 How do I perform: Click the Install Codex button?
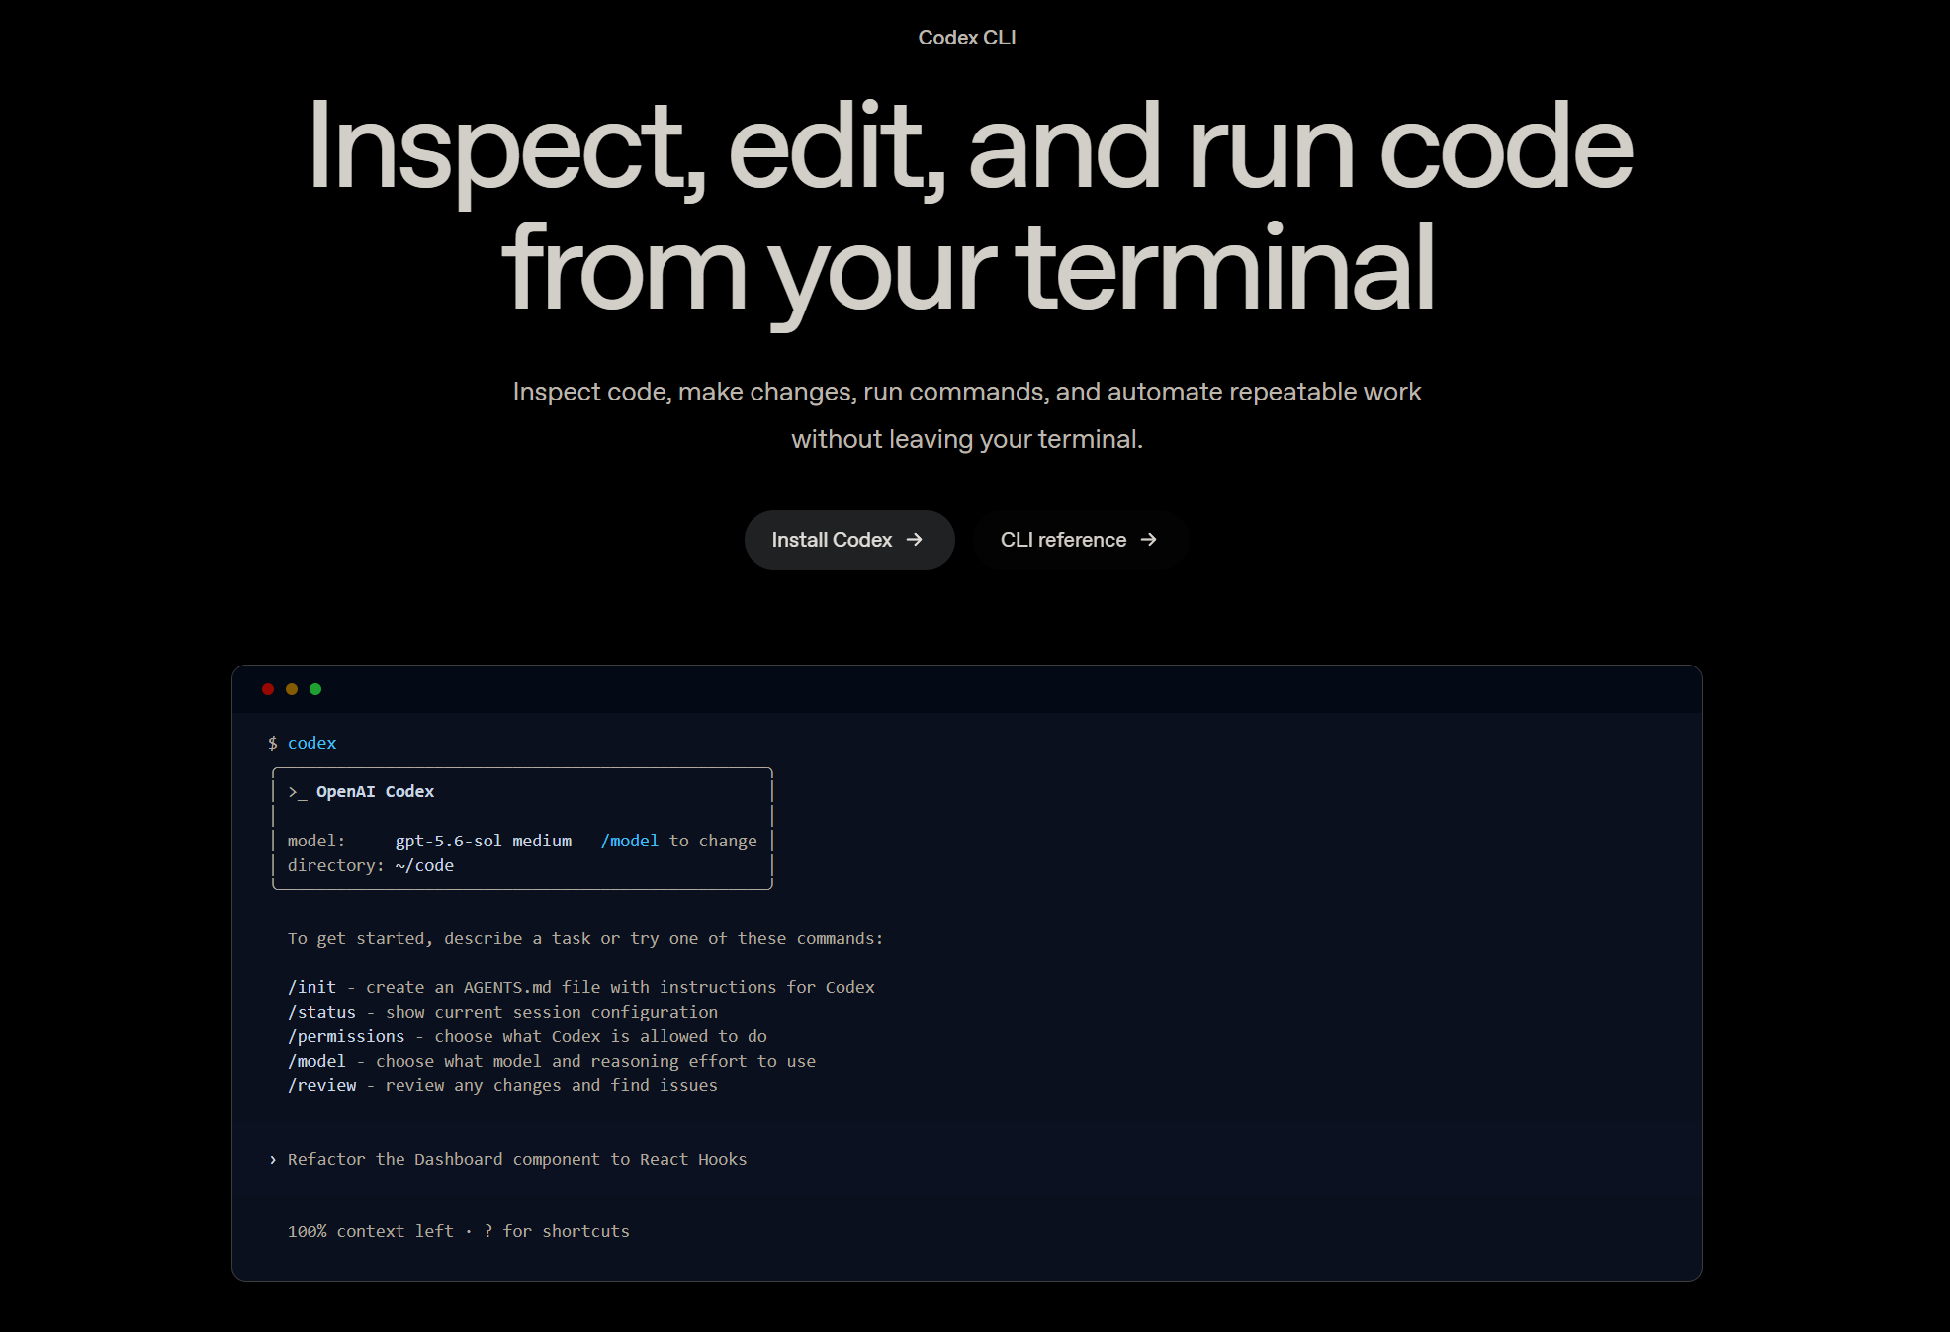click(x=849, y=540)
